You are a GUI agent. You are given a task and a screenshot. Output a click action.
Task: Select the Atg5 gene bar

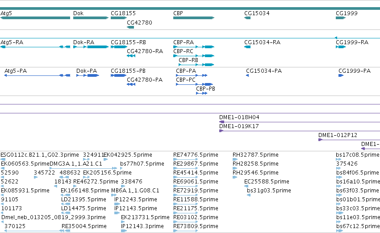[x=35, y=18]
